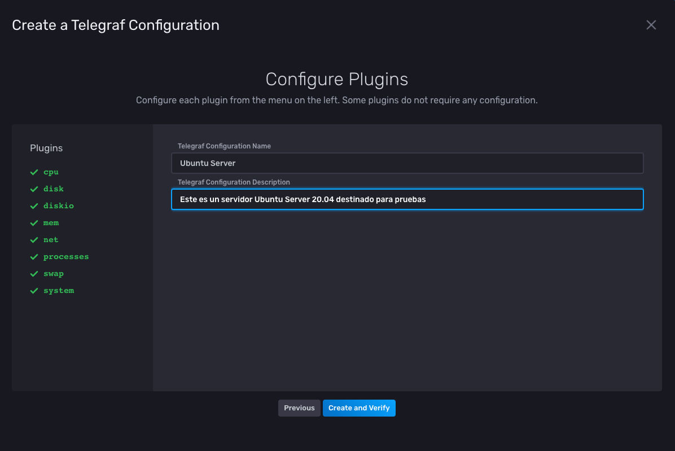This screenshot has width=675, height=451.
Task: Click the checkmark icon beside cpu
Action: (34, 172)
